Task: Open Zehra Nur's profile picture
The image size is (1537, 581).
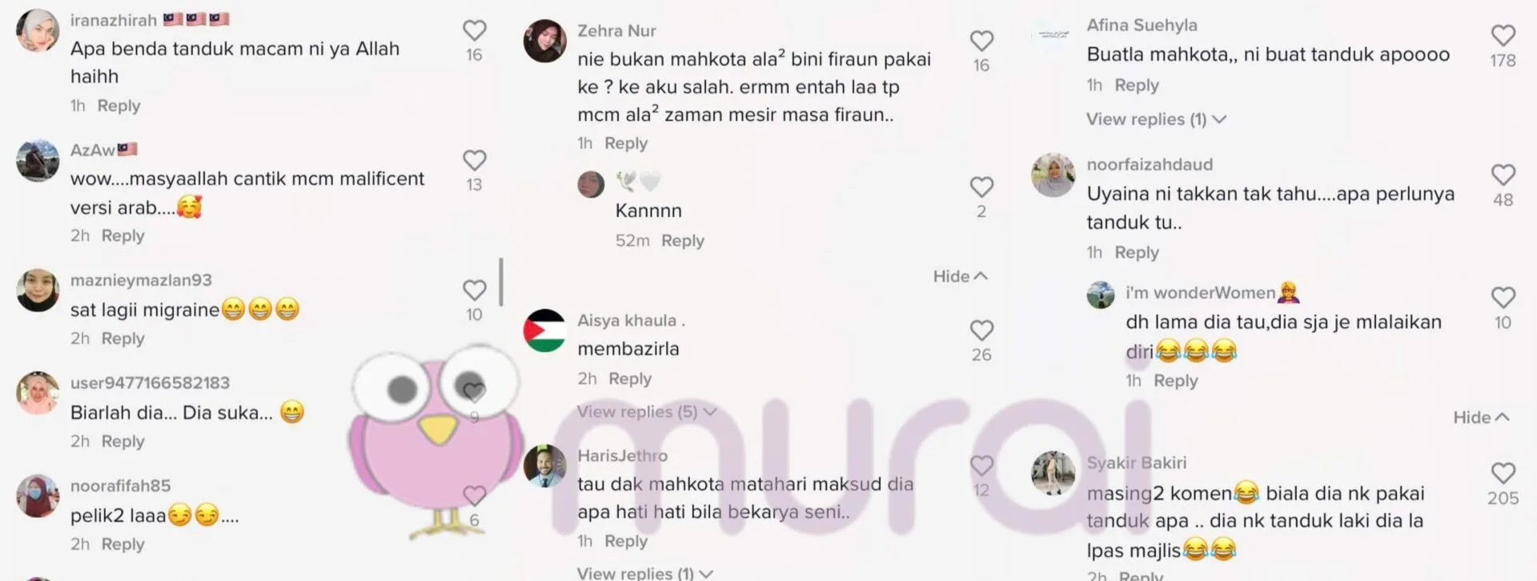Action: [544, 41]
